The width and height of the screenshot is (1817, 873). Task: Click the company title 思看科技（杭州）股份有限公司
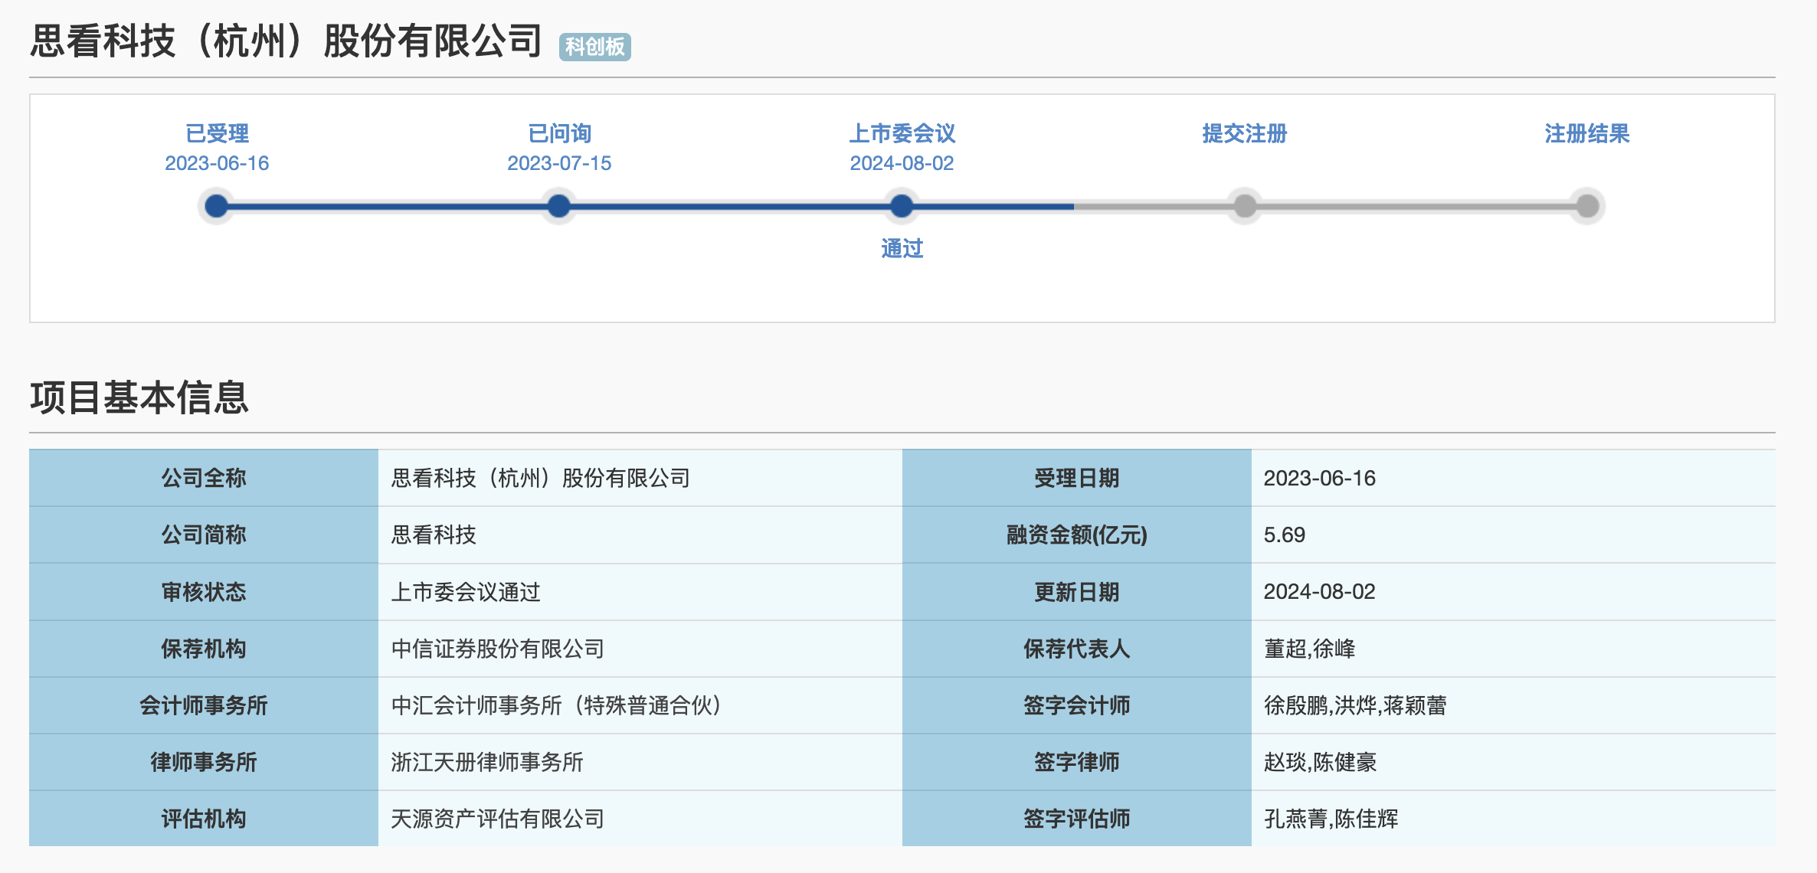coord(286,41)
